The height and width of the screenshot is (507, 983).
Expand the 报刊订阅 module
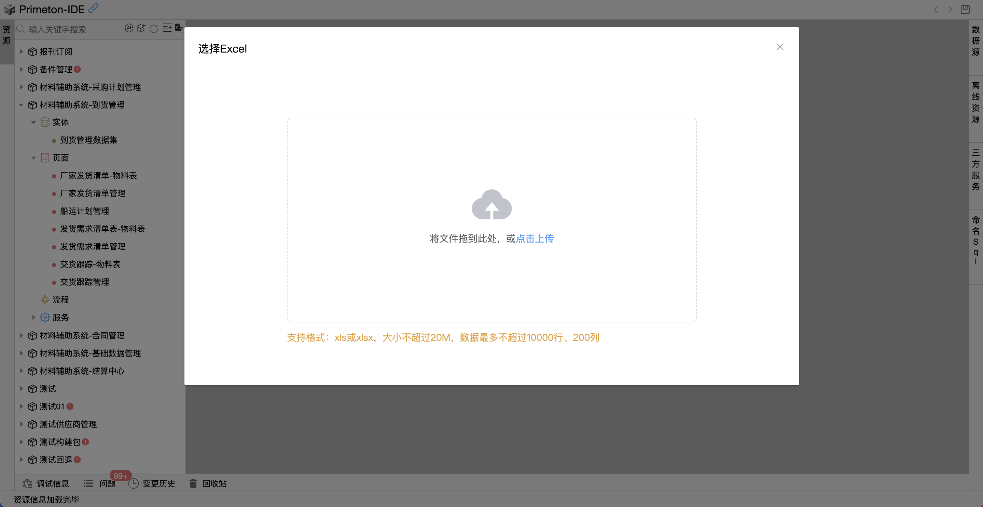pos(22,52)
